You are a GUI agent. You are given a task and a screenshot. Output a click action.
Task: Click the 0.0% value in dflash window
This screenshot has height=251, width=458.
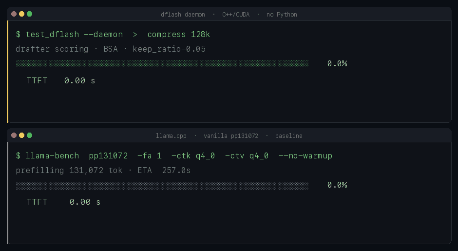(x=337, y=64)
